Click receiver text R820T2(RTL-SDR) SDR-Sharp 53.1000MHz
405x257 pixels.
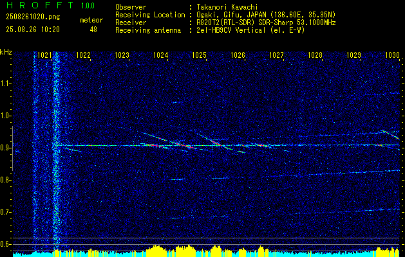[267, 22]
